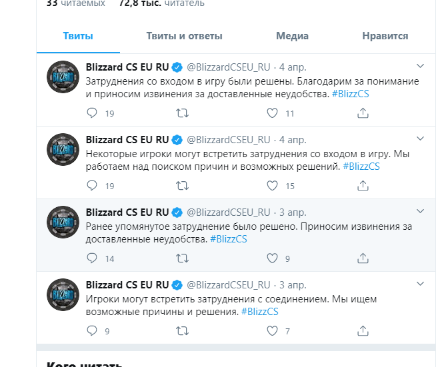Share the tweet beginning 'Ранее упомянутое затруднение'
This screenshot has height=367, width=446.
tap(363, 258)
